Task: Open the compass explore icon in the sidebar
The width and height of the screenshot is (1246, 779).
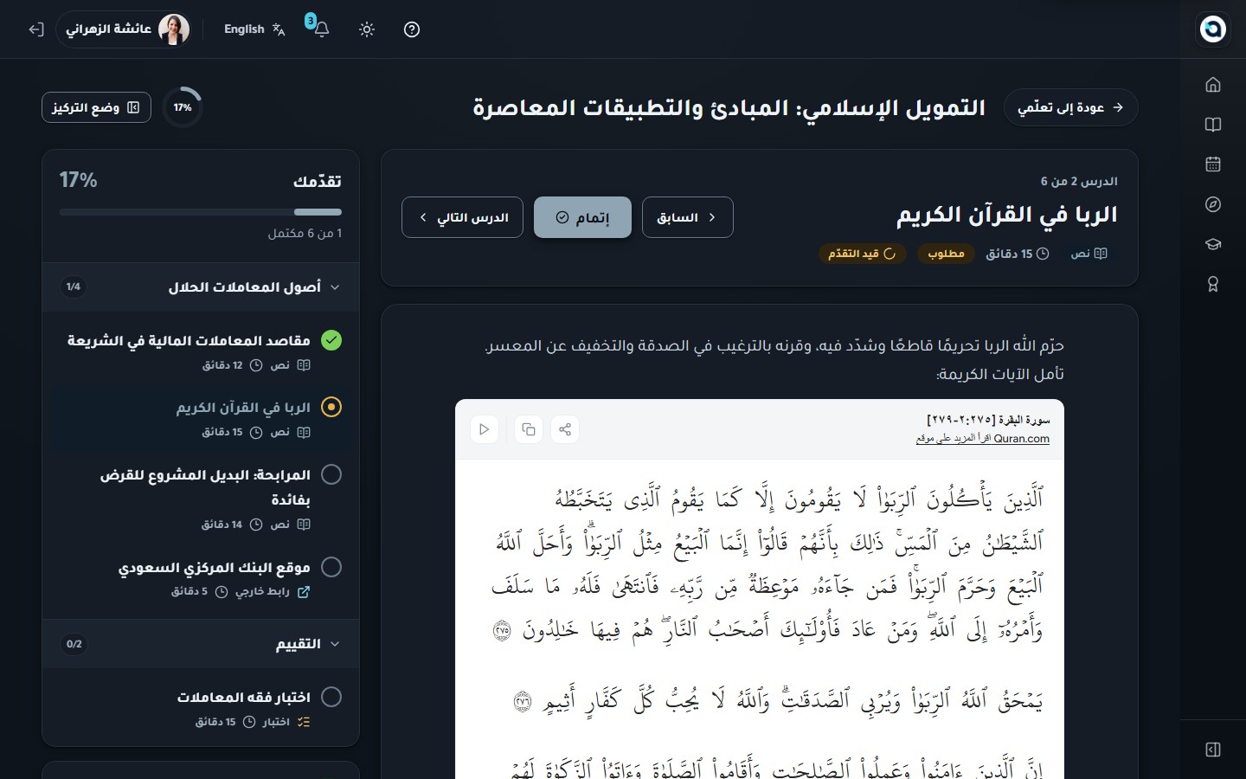Action: [1213, 204]
